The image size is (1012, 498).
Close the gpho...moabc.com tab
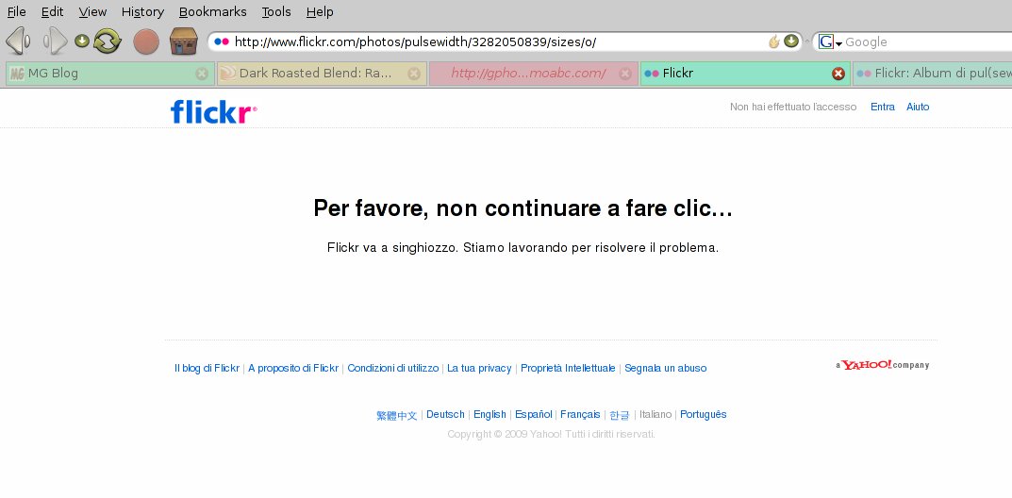[624, 74]
